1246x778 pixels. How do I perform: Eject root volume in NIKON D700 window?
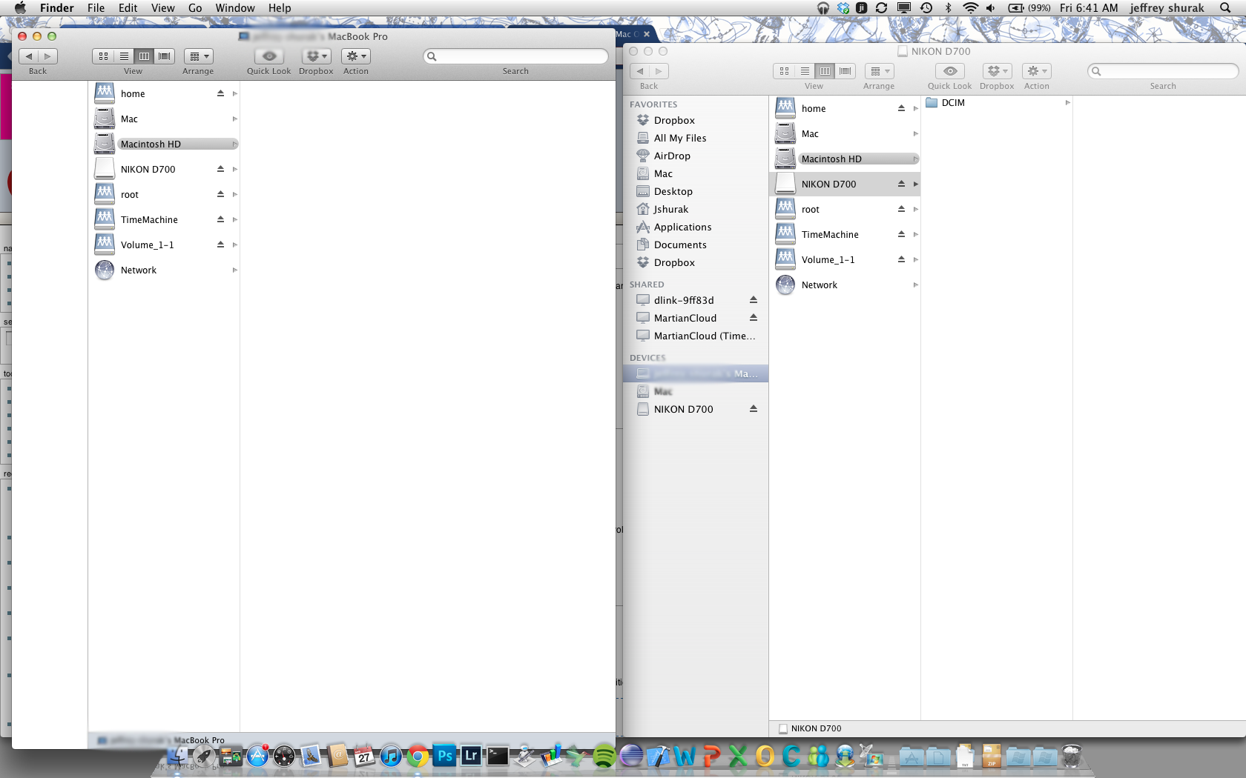click(x=901, y=209)
